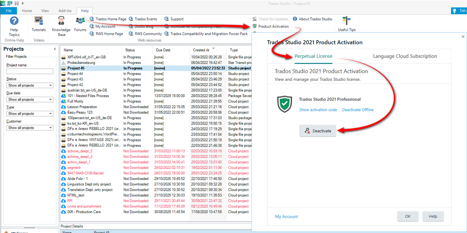The image size is (467, 233).
Task: Select 005 - Production Cars project
Action: point(156,212)
